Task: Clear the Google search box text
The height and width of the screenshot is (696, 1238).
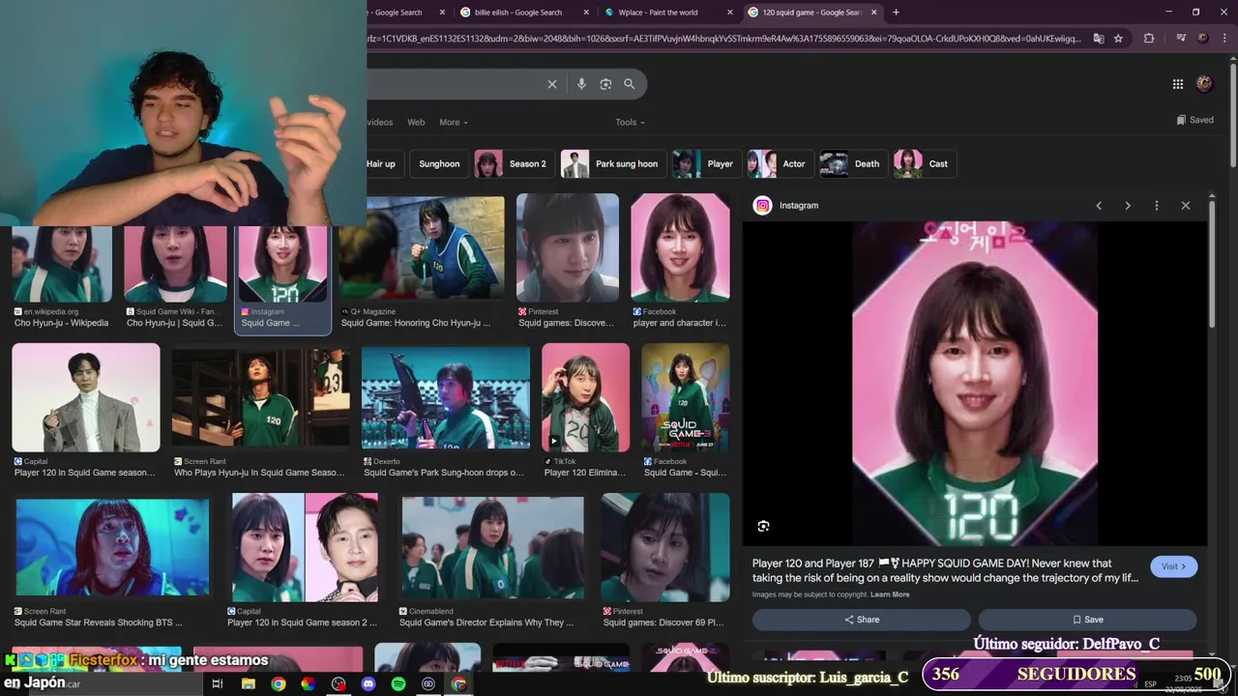Action: click(x=552, y=84)
